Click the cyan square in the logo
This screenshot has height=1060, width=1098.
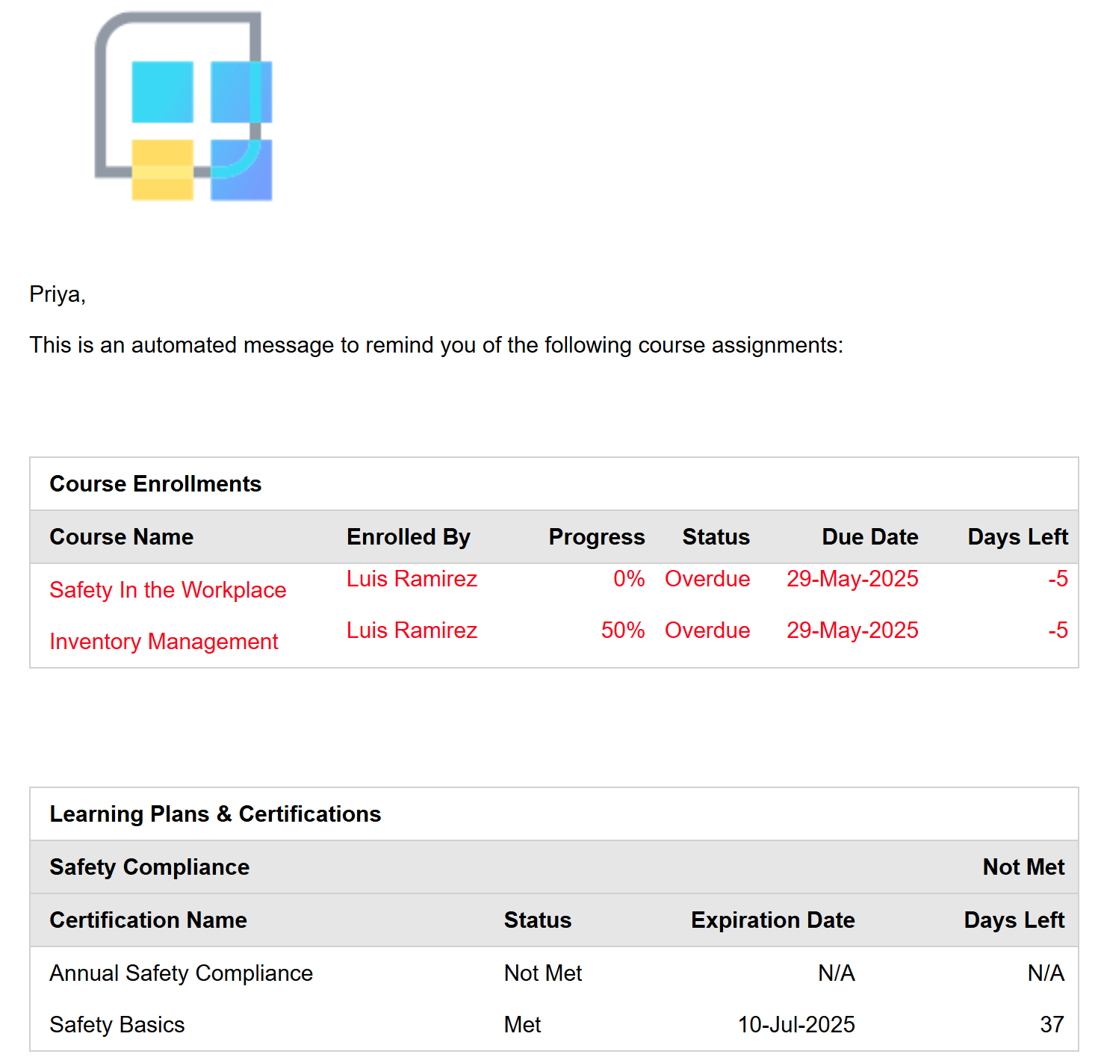coord(161,91)
